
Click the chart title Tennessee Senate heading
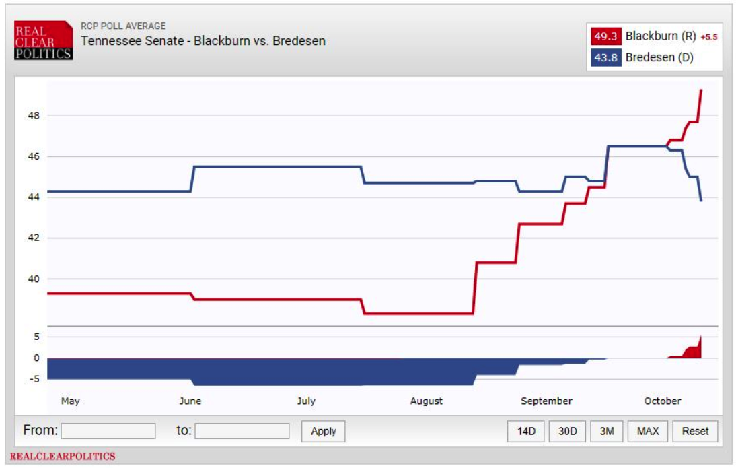point(203,40)
